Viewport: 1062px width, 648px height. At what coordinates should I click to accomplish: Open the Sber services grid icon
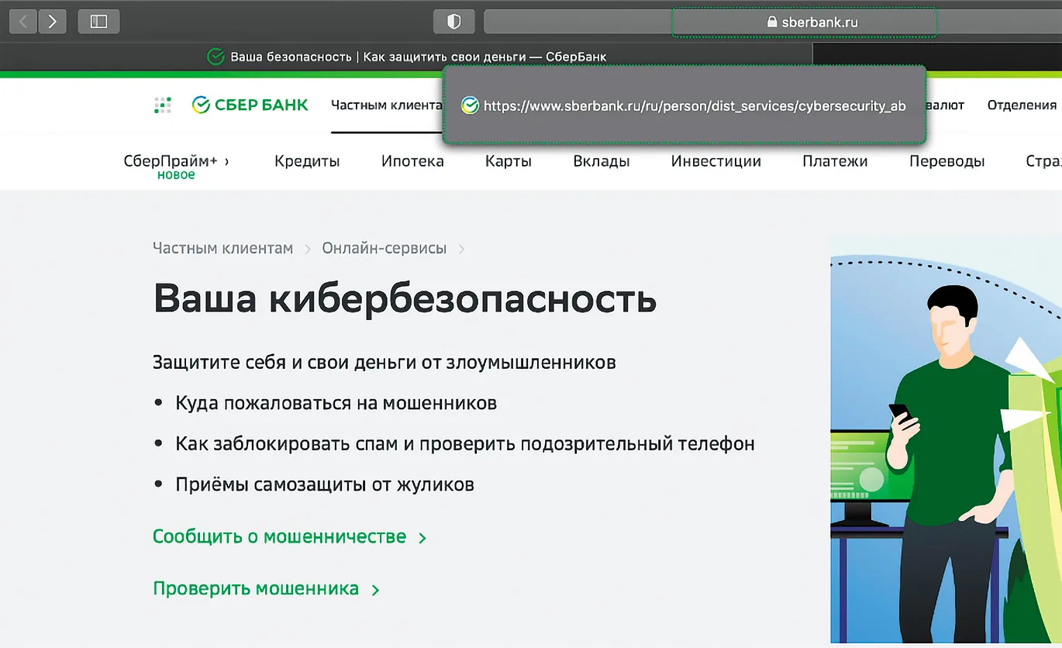click(163, 105)
